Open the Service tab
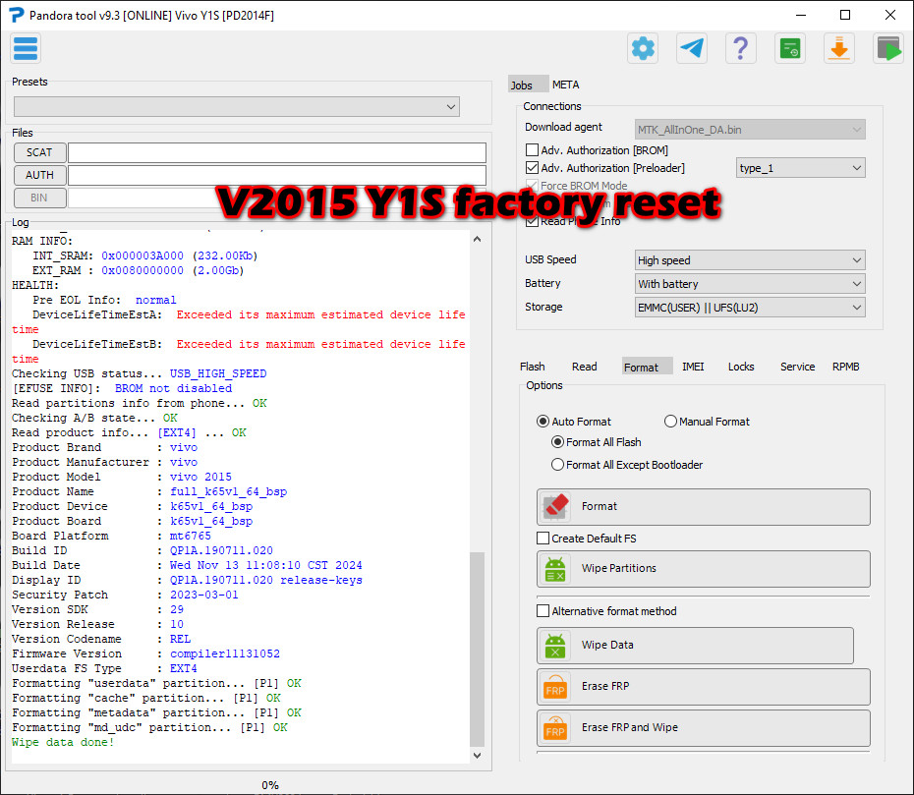Screen dimensions: 914x795 point(797,367)
